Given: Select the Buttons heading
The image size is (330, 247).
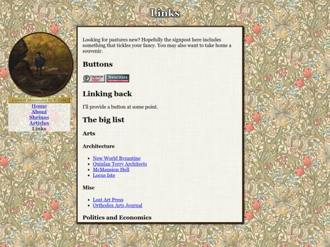Looking at the screenshot, I should coord(98,64).
